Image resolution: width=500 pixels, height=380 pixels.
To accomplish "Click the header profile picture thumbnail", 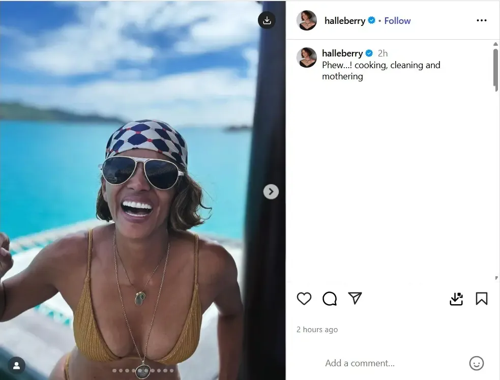I will pyautogui.click(x=307, y=20).
